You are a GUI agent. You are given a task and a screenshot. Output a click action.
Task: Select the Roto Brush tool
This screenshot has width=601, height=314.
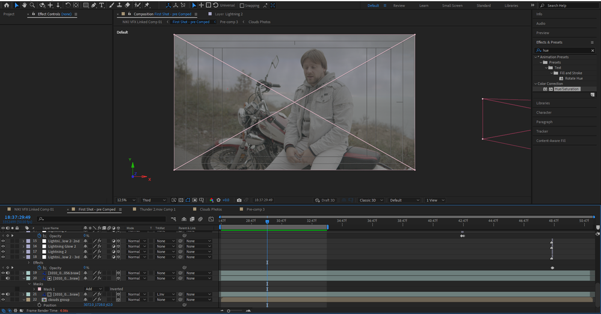click(137, 5)
